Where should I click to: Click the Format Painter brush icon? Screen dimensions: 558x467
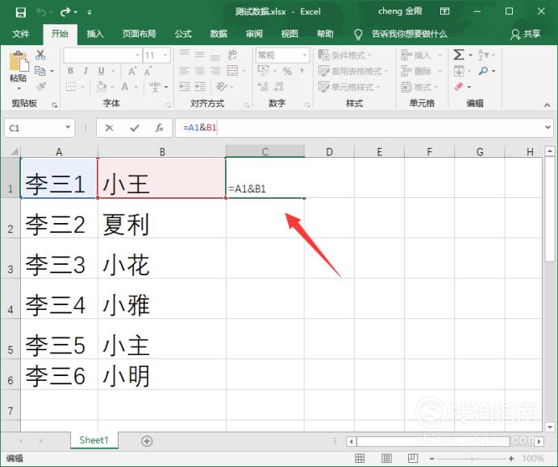coord(40,86)
